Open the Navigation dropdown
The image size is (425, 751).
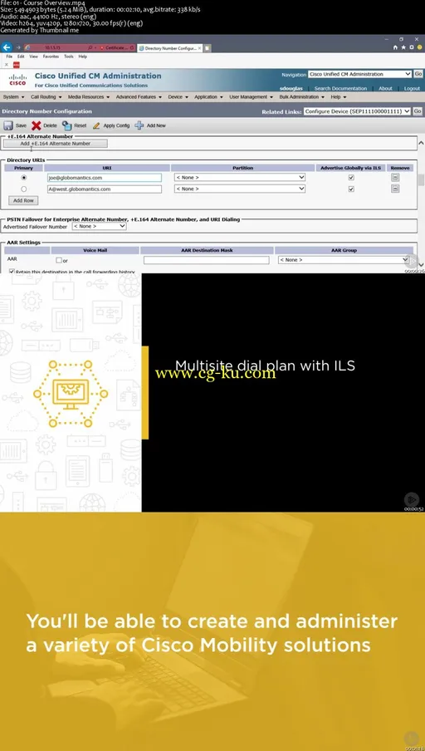pos(360,74)
